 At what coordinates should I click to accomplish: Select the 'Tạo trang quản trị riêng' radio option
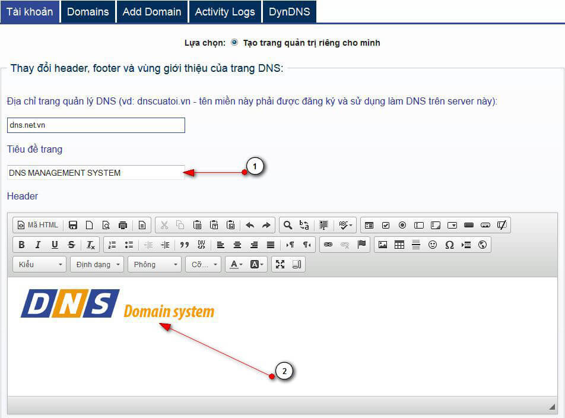(x=234, y=43)
